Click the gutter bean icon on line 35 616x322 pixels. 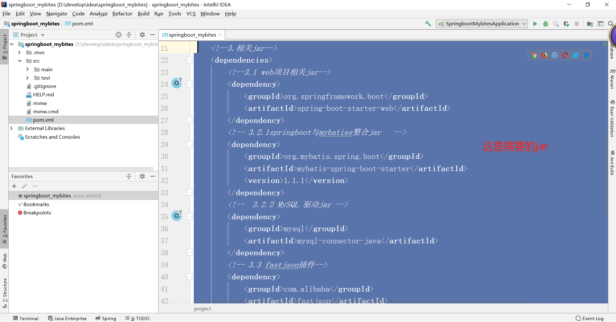[x=177, y=215]
